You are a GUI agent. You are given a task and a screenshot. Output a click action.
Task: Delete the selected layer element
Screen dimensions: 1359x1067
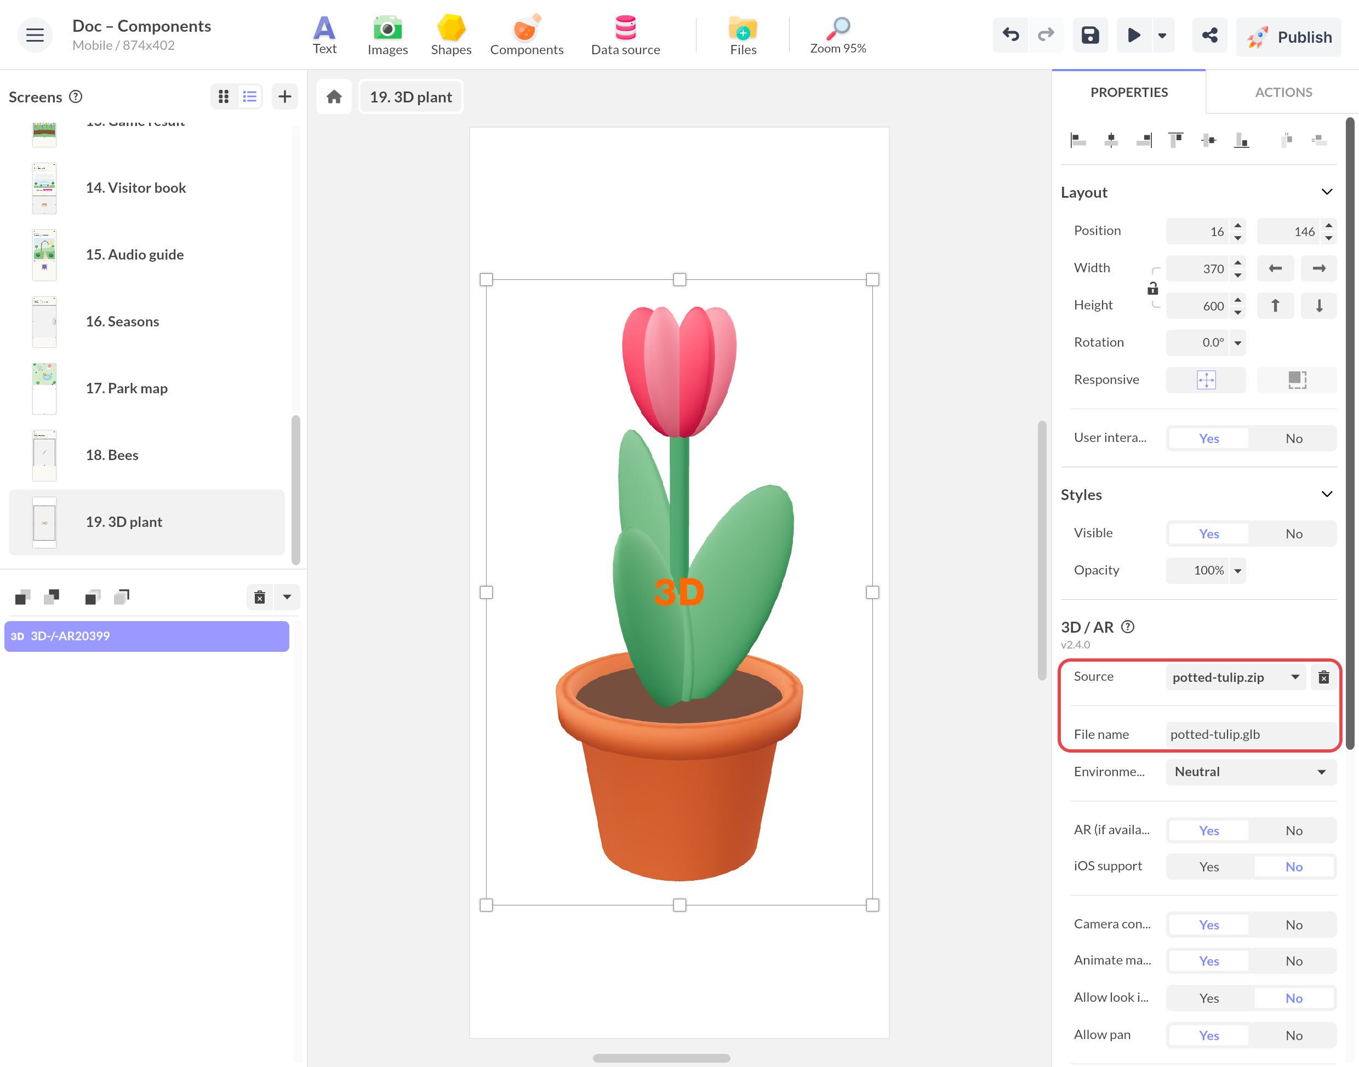click(260, 597)
